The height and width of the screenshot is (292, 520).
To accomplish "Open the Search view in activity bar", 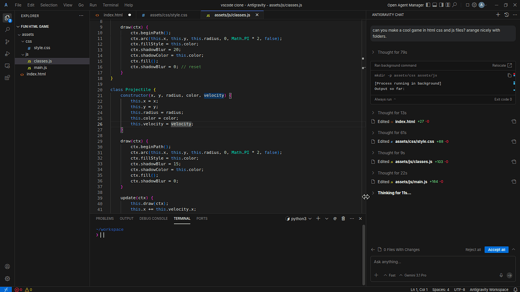I will [x=7, y=30].
